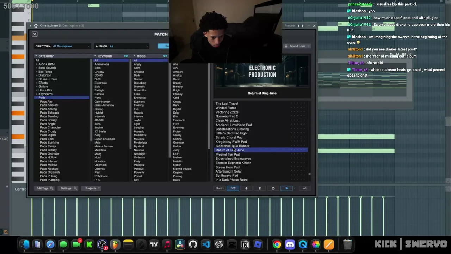Open Finder from the Dock
451x254 pixels.
[24, 244]
